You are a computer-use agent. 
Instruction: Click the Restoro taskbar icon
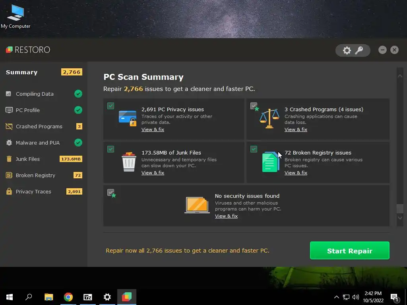127,297
